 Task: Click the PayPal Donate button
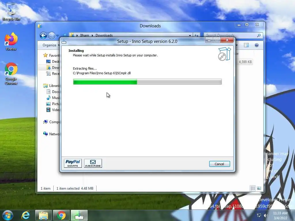[73, 163]
